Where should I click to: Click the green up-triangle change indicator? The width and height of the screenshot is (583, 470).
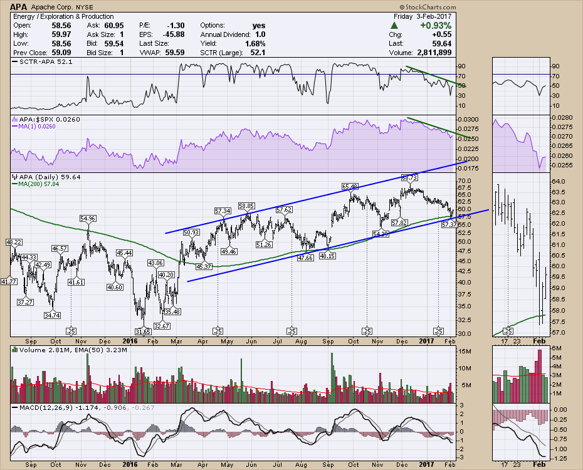coord(394,26)
